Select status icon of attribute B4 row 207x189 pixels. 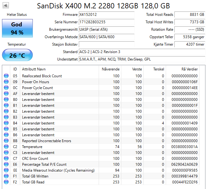coord(6,123)
